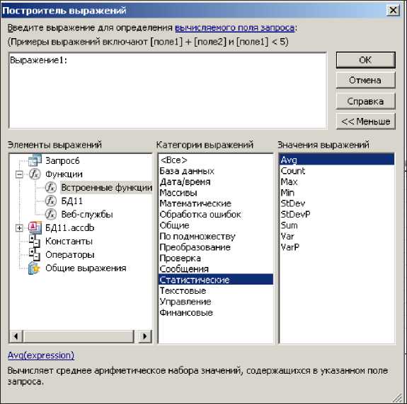Viewport: 407px width, 404px height.
Task: Click the БД11.accdb database icon
Action: click(x=35, y=227)
